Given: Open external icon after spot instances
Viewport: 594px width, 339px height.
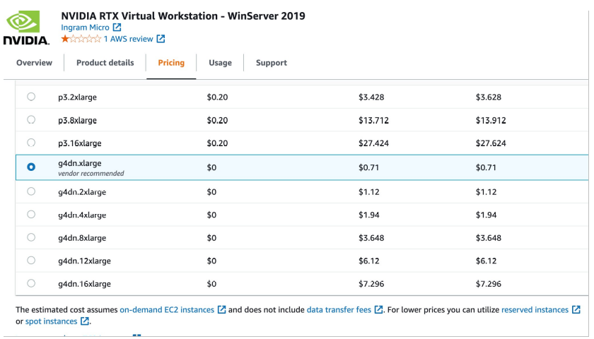Looking at the screenshot, I should click(85, 321).
